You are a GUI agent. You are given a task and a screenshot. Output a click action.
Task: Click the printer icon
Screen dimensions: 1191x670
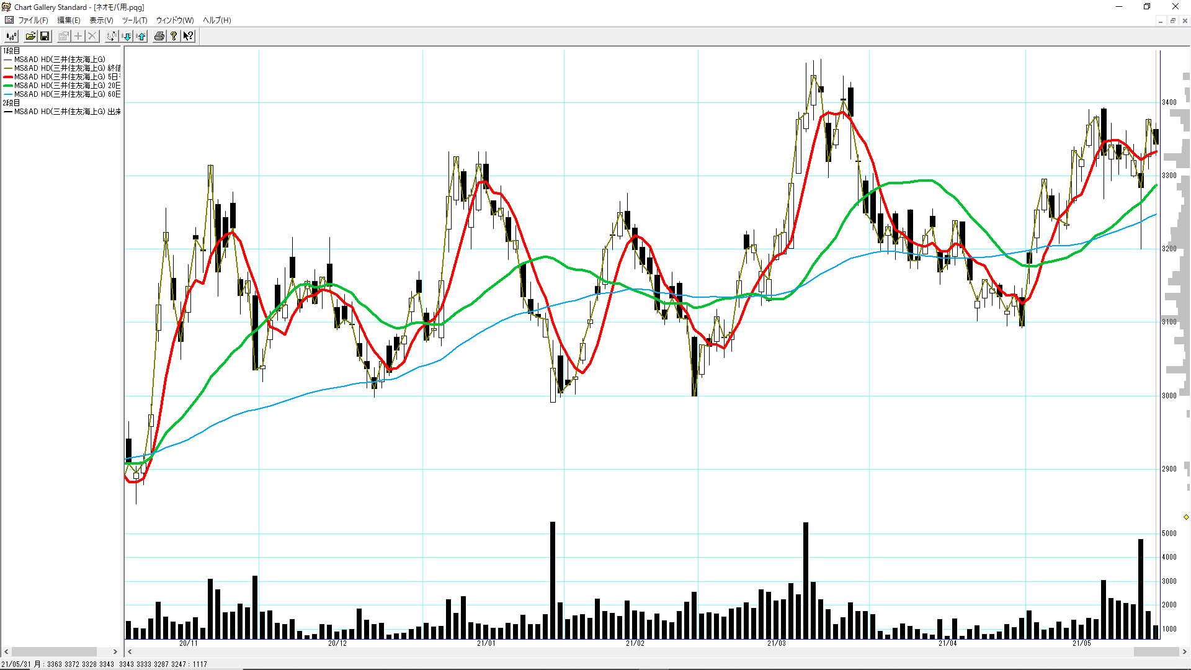(159, 36)
